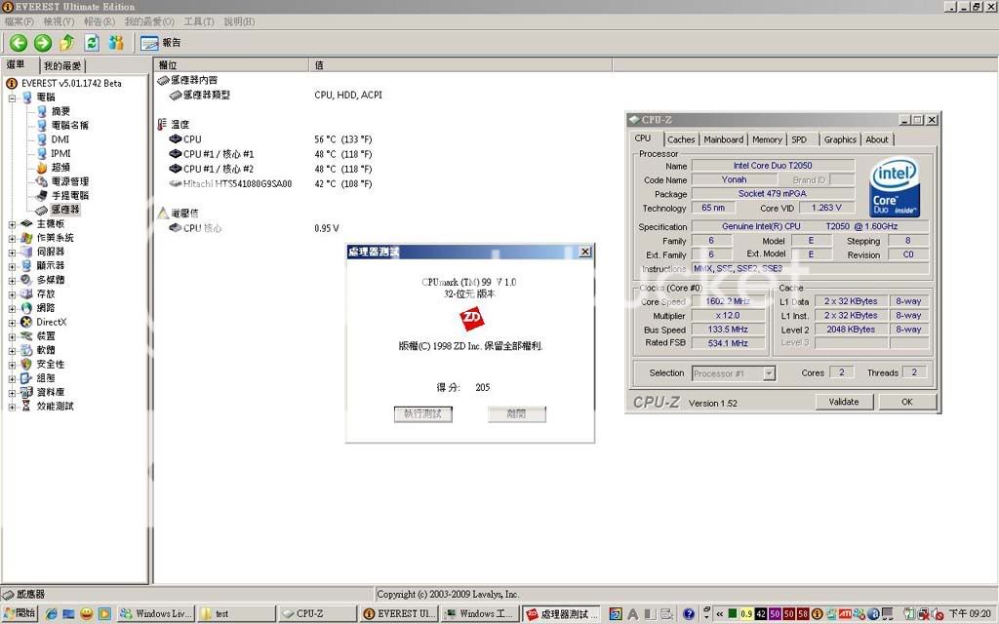Select the 電源管理 power management icon

tap(42, 181)
